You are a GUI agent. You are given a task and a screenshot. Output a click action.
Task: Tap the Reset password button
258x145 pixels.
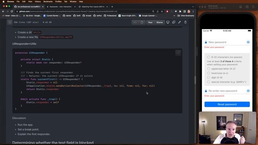pyautogui.click(x=227, y=104)
